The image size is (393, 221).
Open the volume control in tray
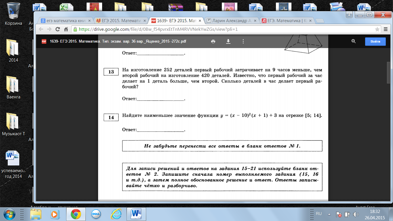pos(356,214)
